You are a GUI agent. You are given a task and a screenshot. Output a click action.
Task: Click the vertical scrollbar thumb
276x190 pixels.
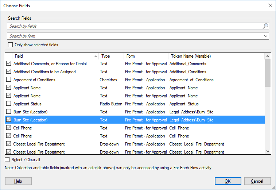pyautogui.click(x=268, y=73)
